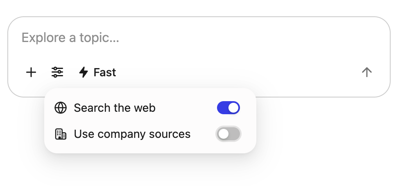Disable the Search the web toggle
The width and height of the screenshot is (398, 186).
tap(228, 108)
